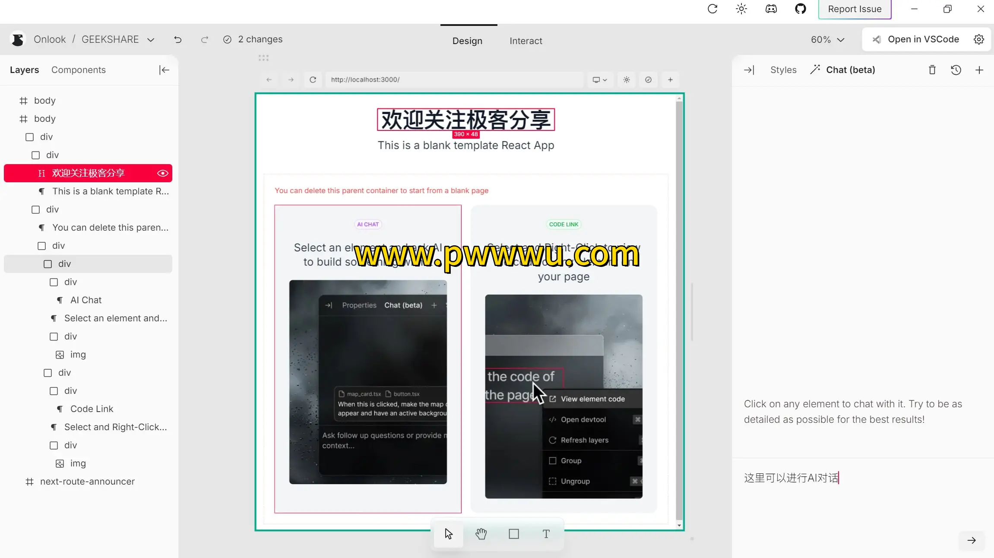
Task: Select the text insert tool
Action: (546, 534)
